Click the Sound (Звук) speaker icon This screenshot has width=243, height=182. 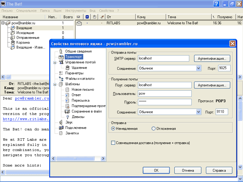[x=61, y=122]
